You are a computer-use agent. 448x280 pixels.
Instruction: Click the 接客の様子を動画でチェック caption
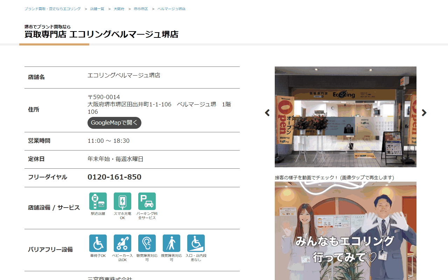tap(334, 177)
